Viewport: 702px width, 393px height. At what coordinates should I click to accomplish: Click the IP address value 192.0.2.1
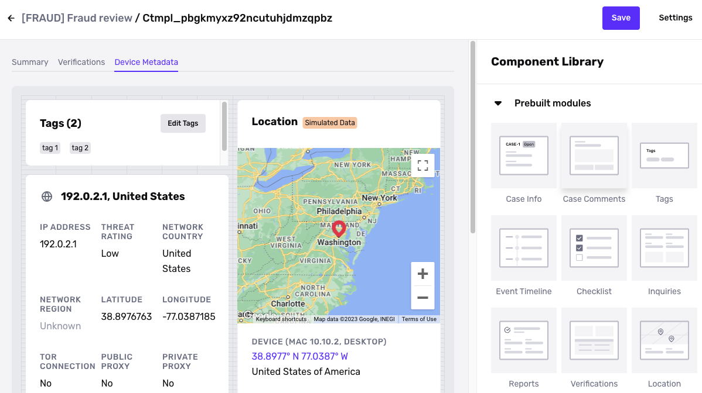coord(58,244)
